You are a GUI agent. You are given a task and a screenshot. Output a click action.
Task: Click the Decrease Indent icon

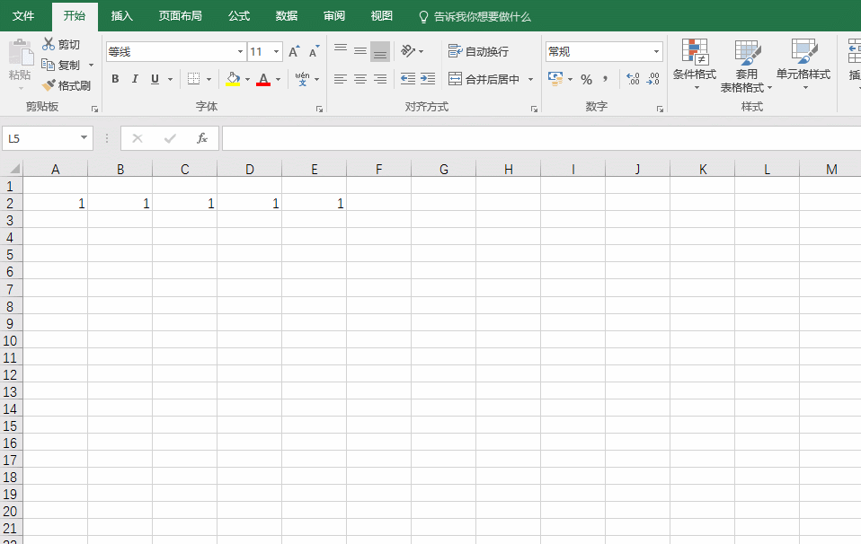click(x=408, y=79)
